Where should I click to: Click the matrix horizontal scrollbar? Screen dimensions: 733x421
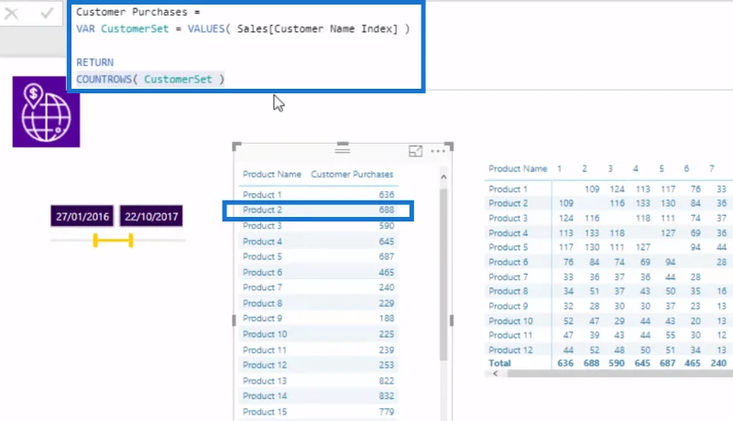620,373
